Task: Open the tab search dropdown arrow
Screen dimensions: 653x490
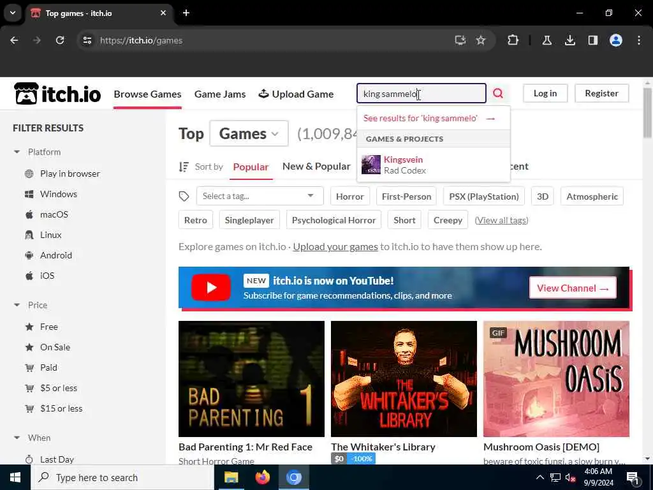Action: [13, 13]
